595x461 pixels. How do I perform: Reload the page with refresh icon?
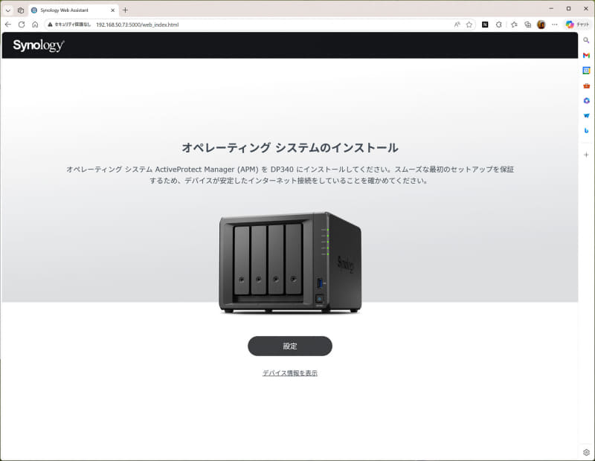(x=22, y=25)
